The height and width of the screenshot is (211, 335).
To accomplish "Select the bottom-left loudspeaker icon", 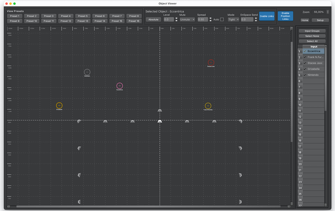I will click(79, 202).
